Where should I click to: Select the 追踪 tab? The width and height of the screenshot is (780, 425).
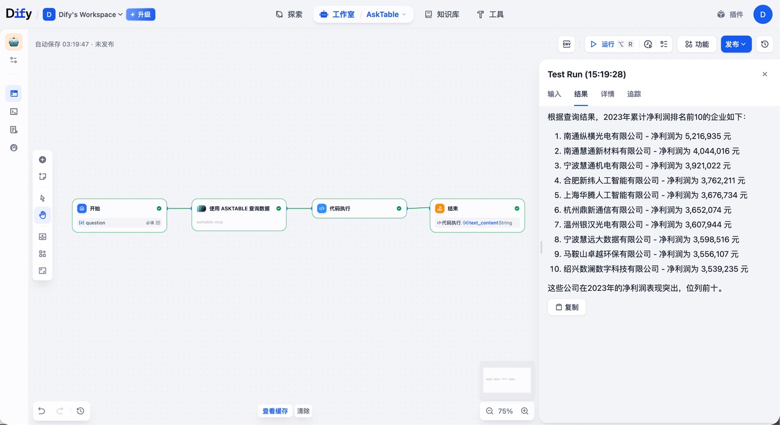pos(634,95)
